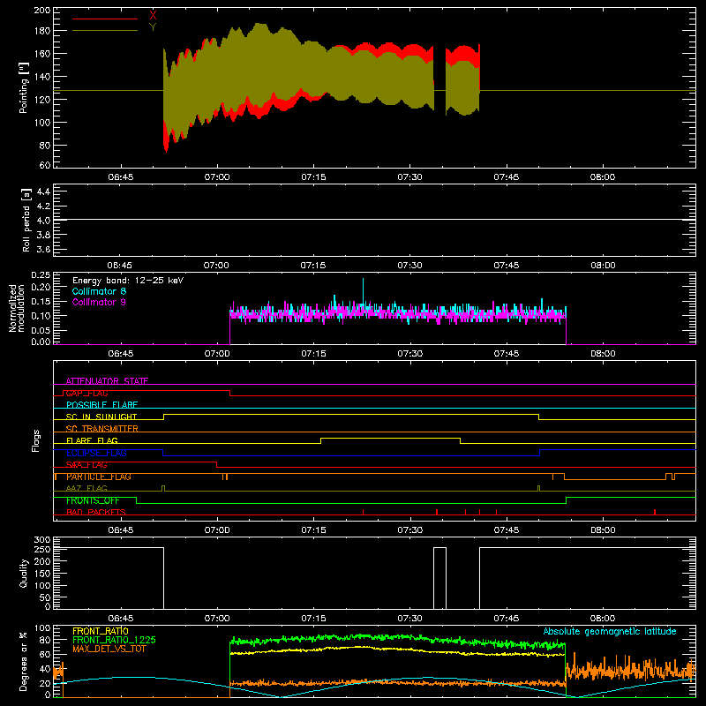Viewport: 706px width, 706px height.
Task: Click the SC_TRANSMITTER flag label
Action: [x=102, y=429]
